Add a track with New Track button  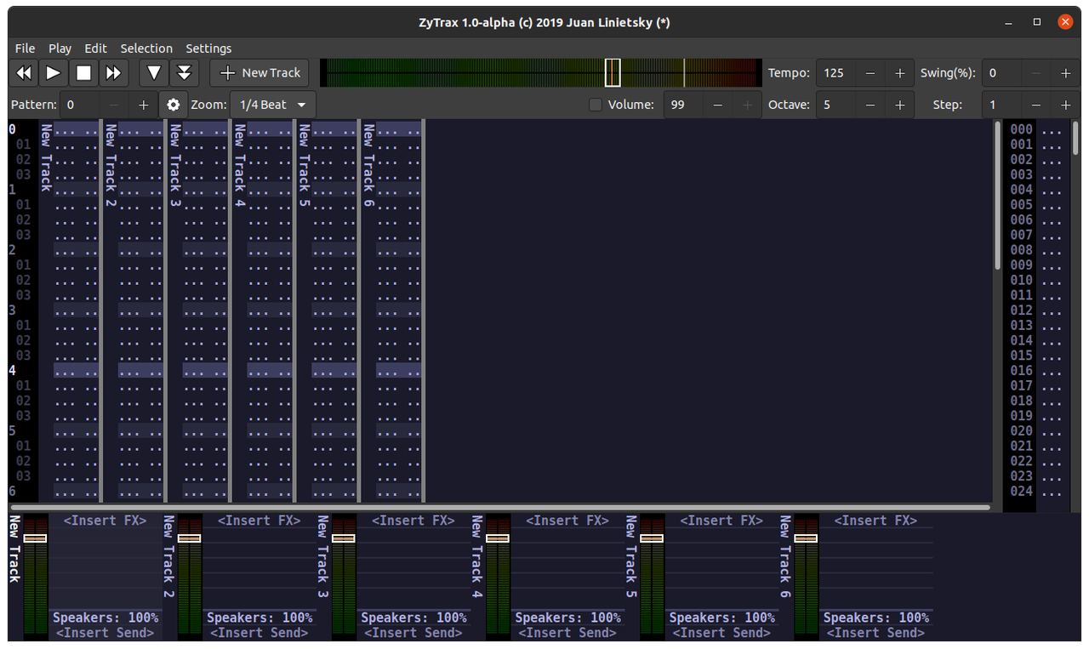[x=259, y=73]
